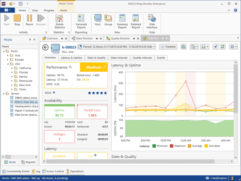The image size is (241, 181).
Task: Toggle Deviation legend swatch
Action: (206, 146)
